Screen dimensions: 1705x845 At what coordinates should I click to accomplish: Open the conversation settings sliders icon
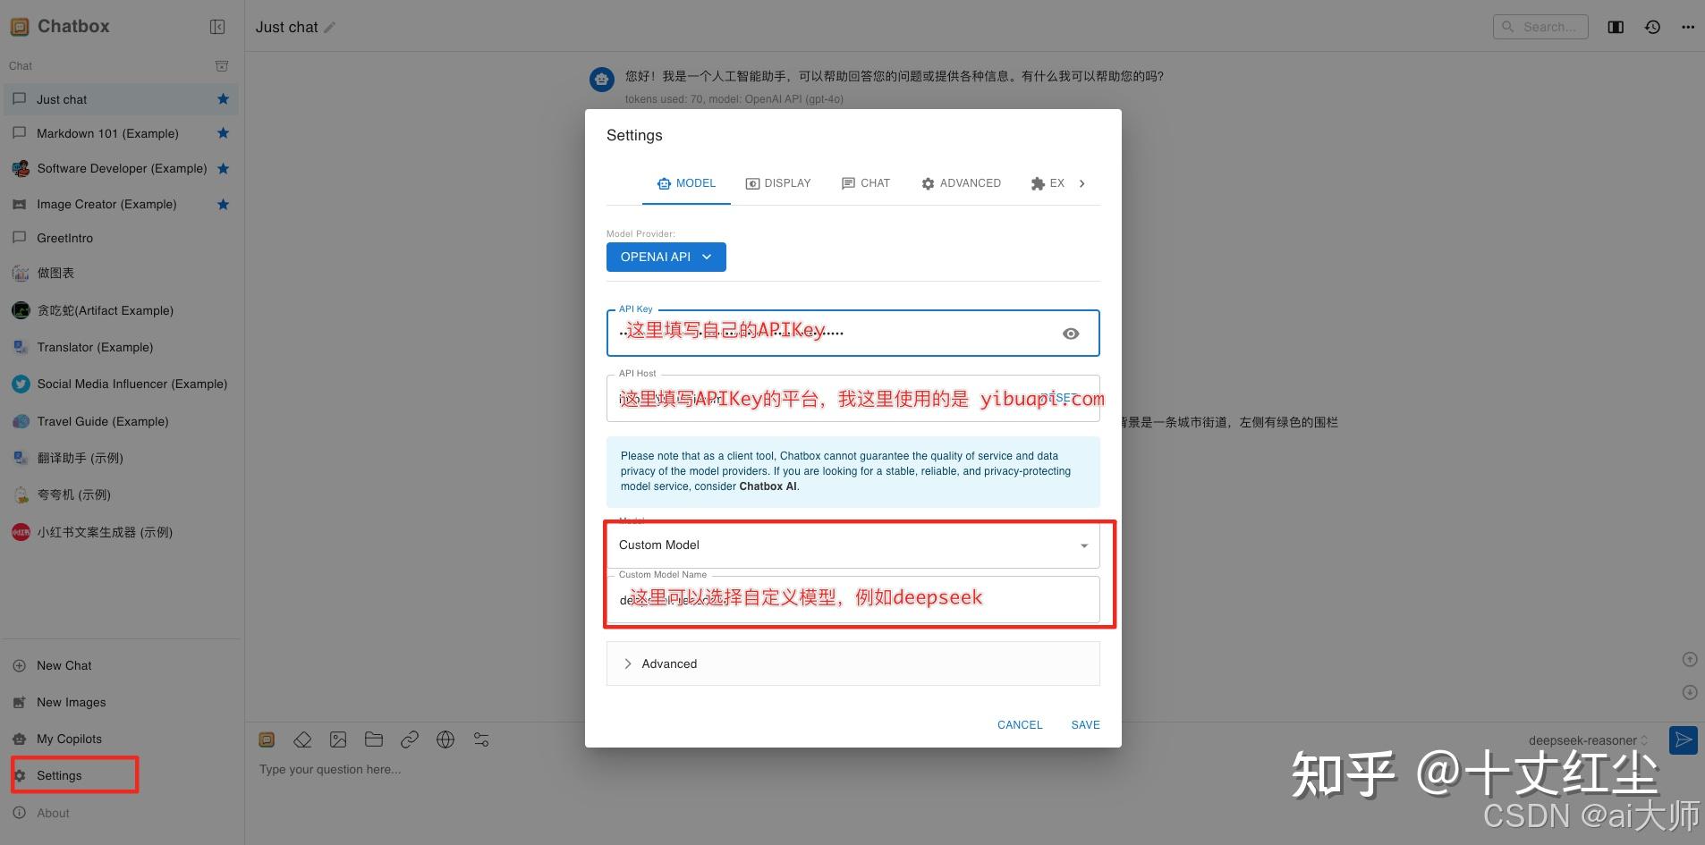pyautogui.click(x=481, y=739)
